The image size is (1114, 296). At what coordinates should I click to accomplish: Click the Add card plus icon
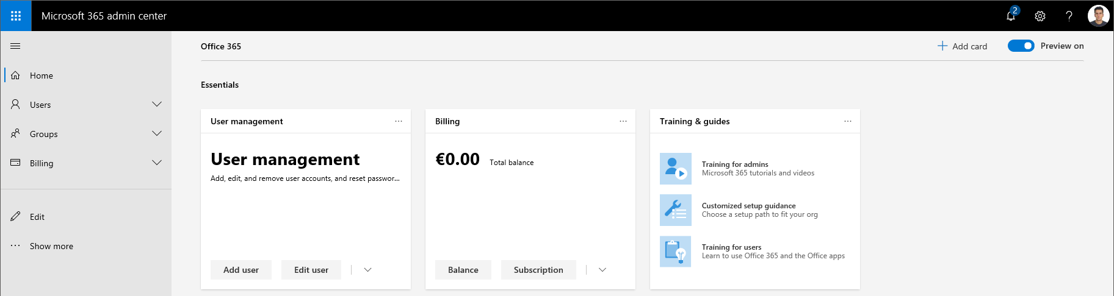[x=942, y=46]
